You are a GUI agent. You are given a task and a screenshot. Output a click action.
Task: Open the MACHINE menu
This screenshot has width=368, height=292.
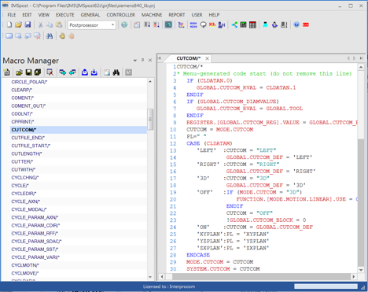coord(152,15)
